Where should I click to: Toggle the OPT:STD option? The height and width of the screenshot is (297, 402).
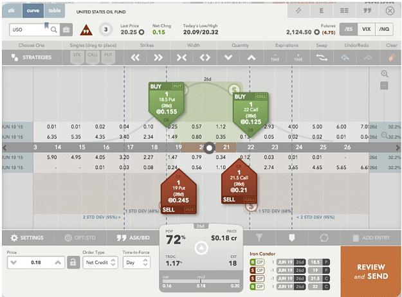click(x=80, y=238)
